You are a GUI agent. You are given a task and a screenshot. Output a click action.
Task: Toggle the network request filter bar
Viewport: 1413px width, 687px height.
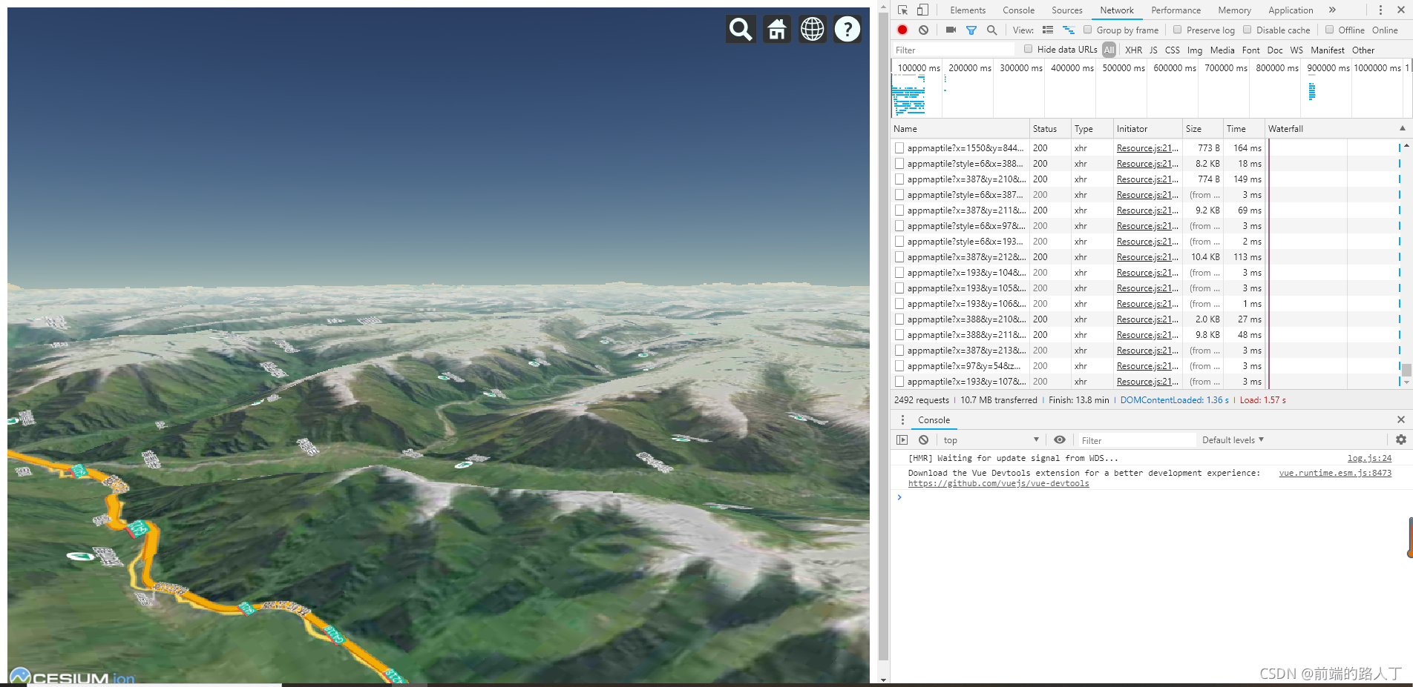click(971, 30)
